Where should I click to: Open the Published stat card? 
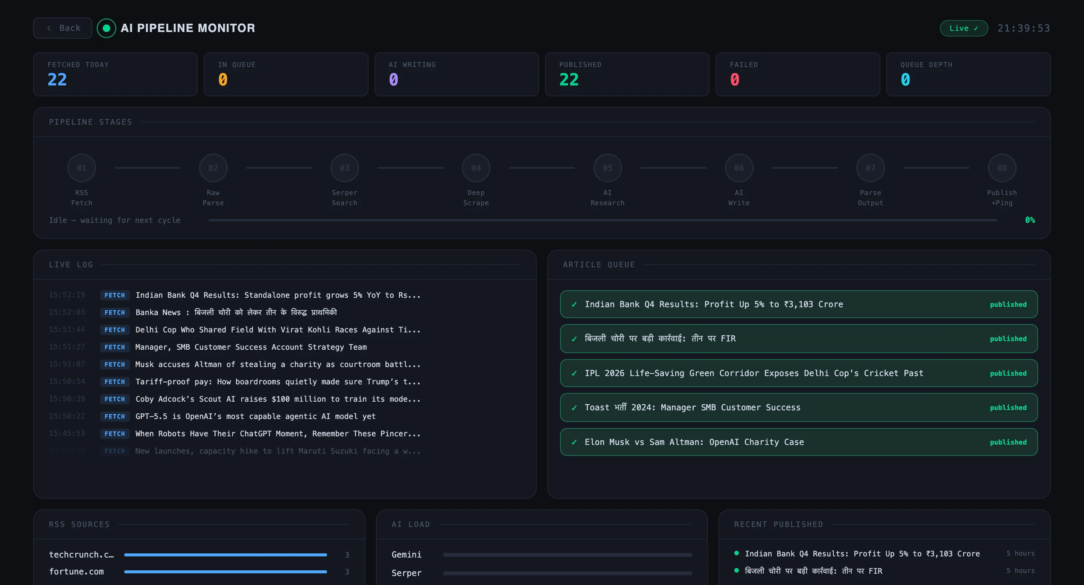(x=627, y=74)
